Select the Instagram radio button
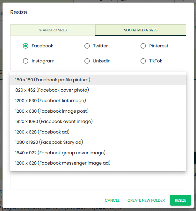This screenshot has width=196, height=211. [x=25, y=61]
